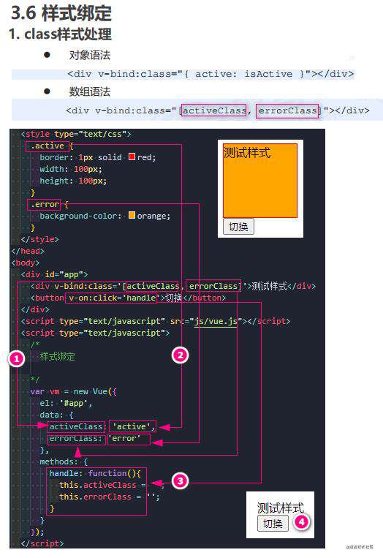383x558 pixels.
Task: Click the 数组语法 bullet label
Action: point(90,91)
